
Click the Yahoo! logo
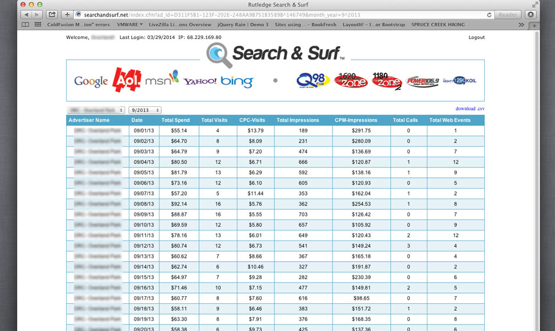tap(200, 82)
